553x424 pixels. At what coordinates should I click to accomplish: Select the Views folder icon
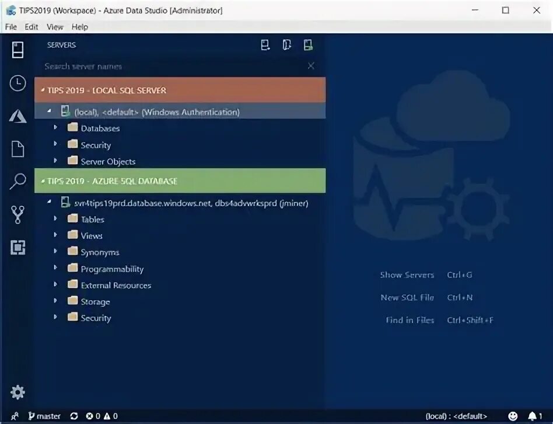pos(73,234)
